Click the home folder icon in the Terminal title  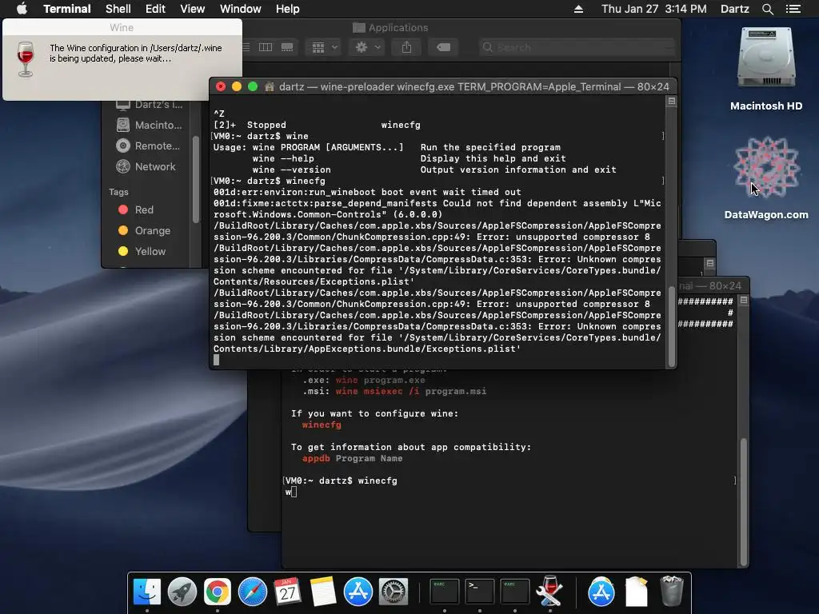click(x=270, y=86)
